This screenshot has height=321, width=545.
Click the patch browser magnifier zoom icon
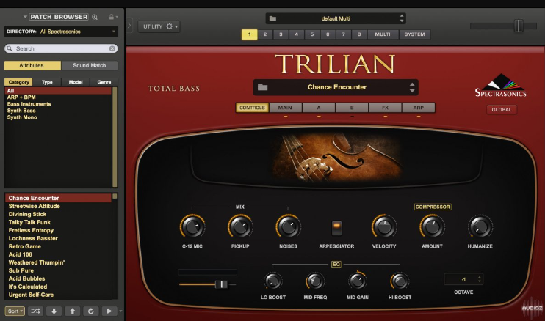(x=95, y=17)
